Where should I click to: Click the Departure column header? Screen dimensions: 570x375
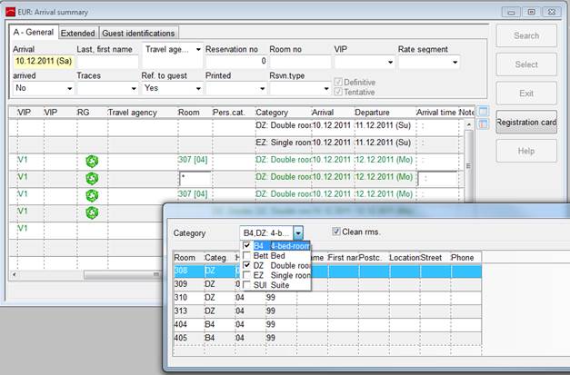[385, 113]
